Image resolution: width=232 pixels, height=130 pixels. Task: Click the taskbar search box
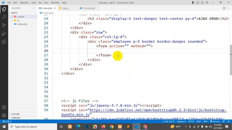33,127
